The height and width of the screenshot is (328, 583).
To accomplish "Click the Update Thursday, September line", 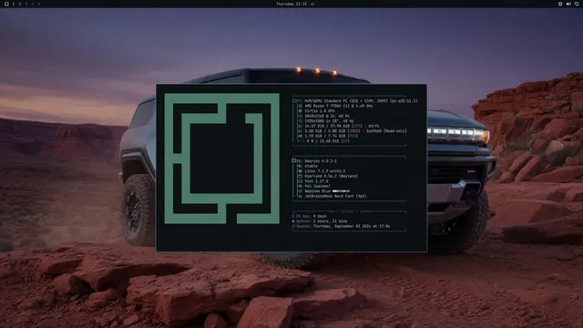I will (x=341, y=226).
